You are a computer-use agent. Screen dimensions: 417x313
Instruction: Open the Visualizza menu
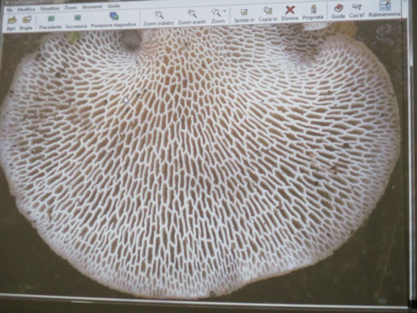point(50,8)
